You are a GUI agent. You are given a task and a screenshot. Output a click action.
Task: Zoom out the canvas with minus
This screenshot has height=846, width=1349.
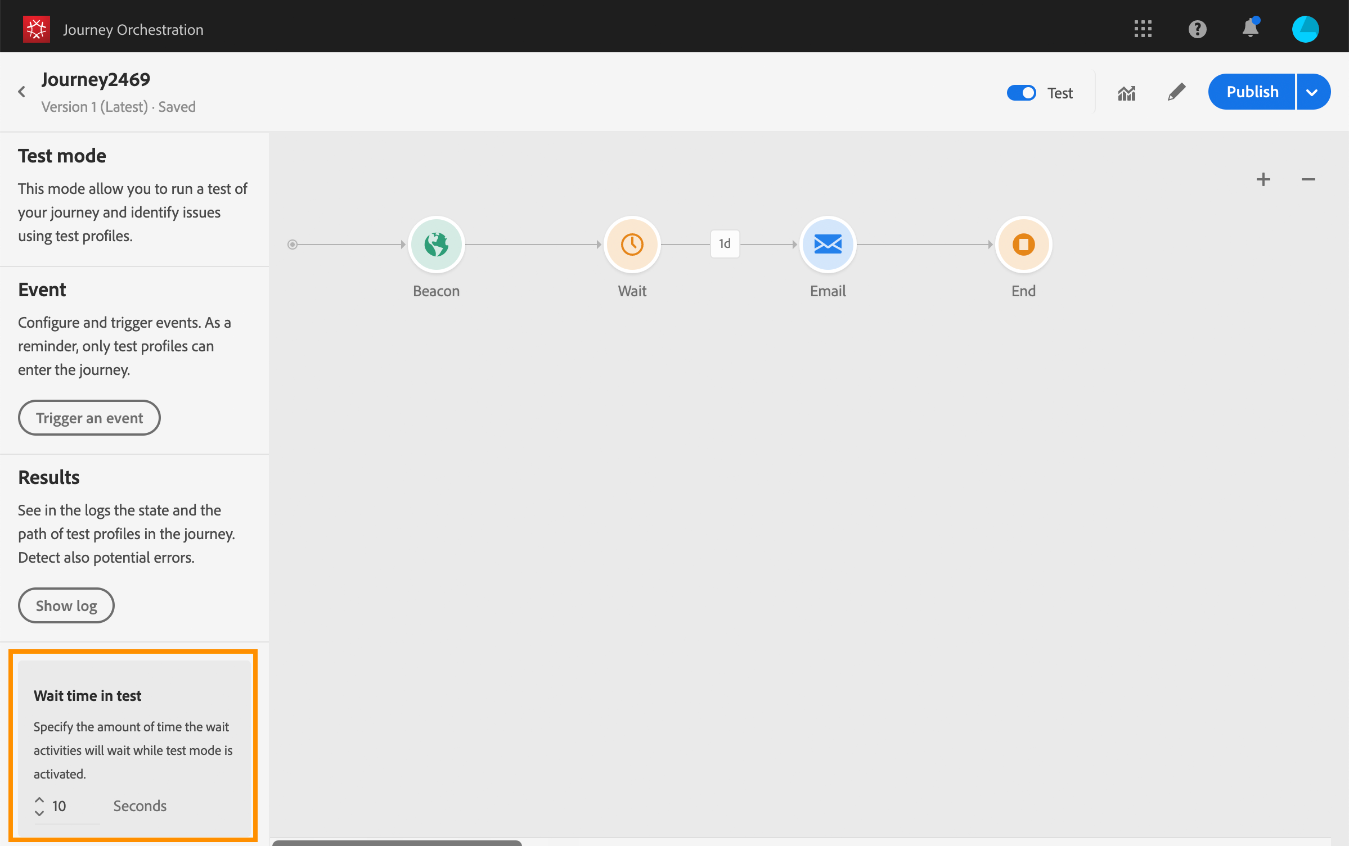point(1308,179)
